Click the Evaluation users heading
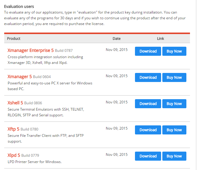 pos(19,6)
